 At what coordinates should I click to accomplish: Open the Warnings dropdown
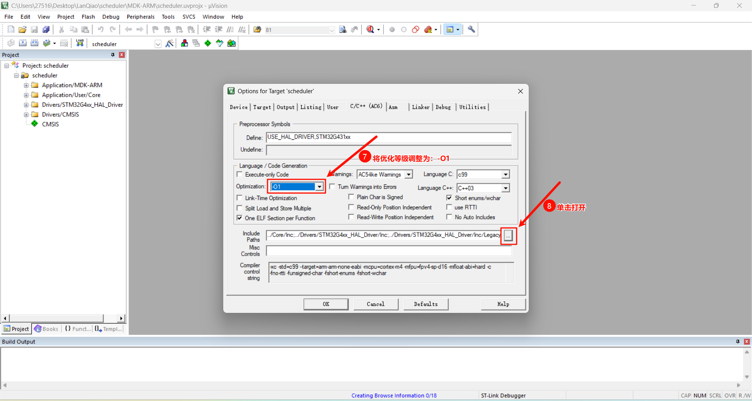409,174
